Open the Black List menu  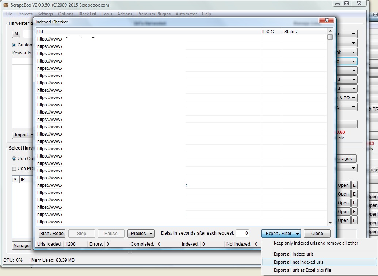(x=87, y=14)
